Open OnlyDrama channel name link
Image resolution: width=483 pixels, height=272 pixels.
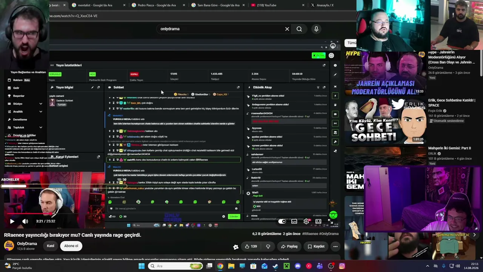point(27,244)
